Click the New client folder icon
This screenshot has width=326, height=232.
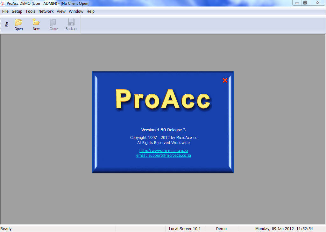(36, 24)
